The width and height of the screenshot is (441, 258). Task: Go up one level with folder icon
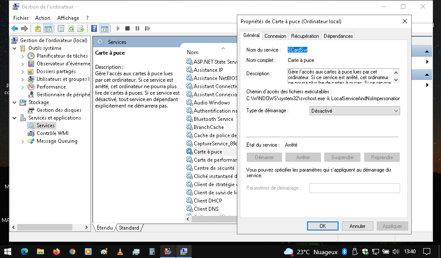tap(38, 28)
